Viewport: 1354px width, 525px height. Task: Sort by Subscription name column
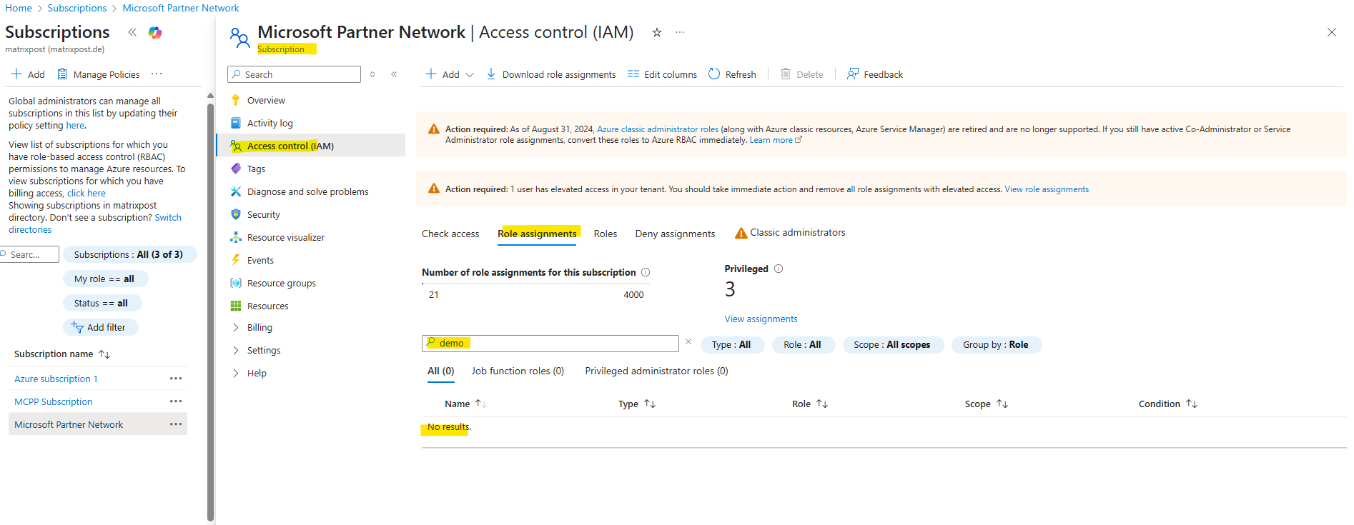click(x=61, y=354)
